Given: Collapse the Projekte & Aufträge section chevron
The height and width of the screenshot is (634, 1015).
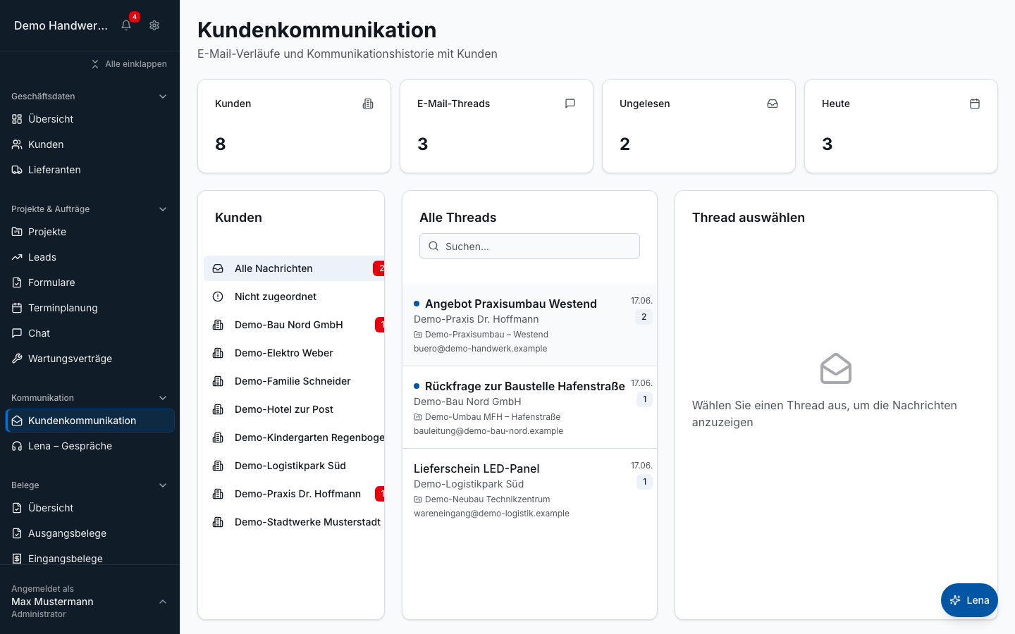Looking at the screenshot, I should pos(163,209).
